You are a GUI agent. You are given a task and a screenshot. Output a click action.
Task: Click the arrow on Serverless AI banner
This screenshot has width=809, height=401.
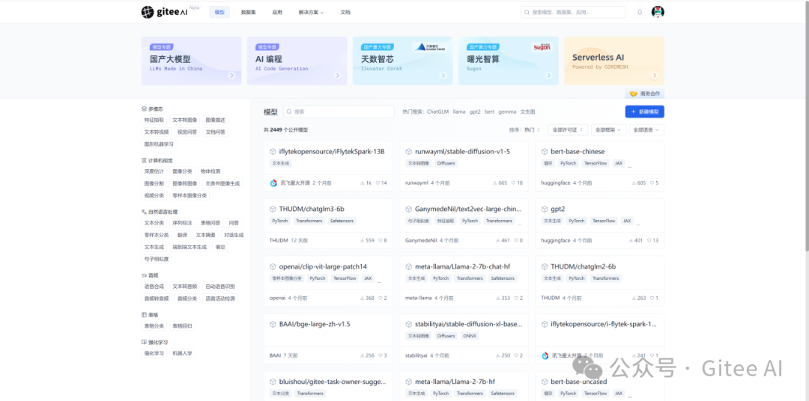point(654,76)
